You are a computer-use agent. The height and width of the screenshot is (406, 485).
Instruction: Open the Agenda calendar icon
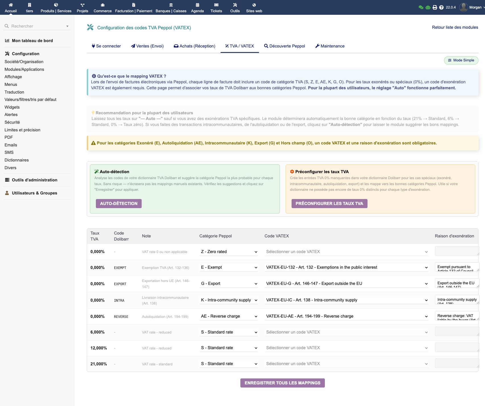(197, 5)
